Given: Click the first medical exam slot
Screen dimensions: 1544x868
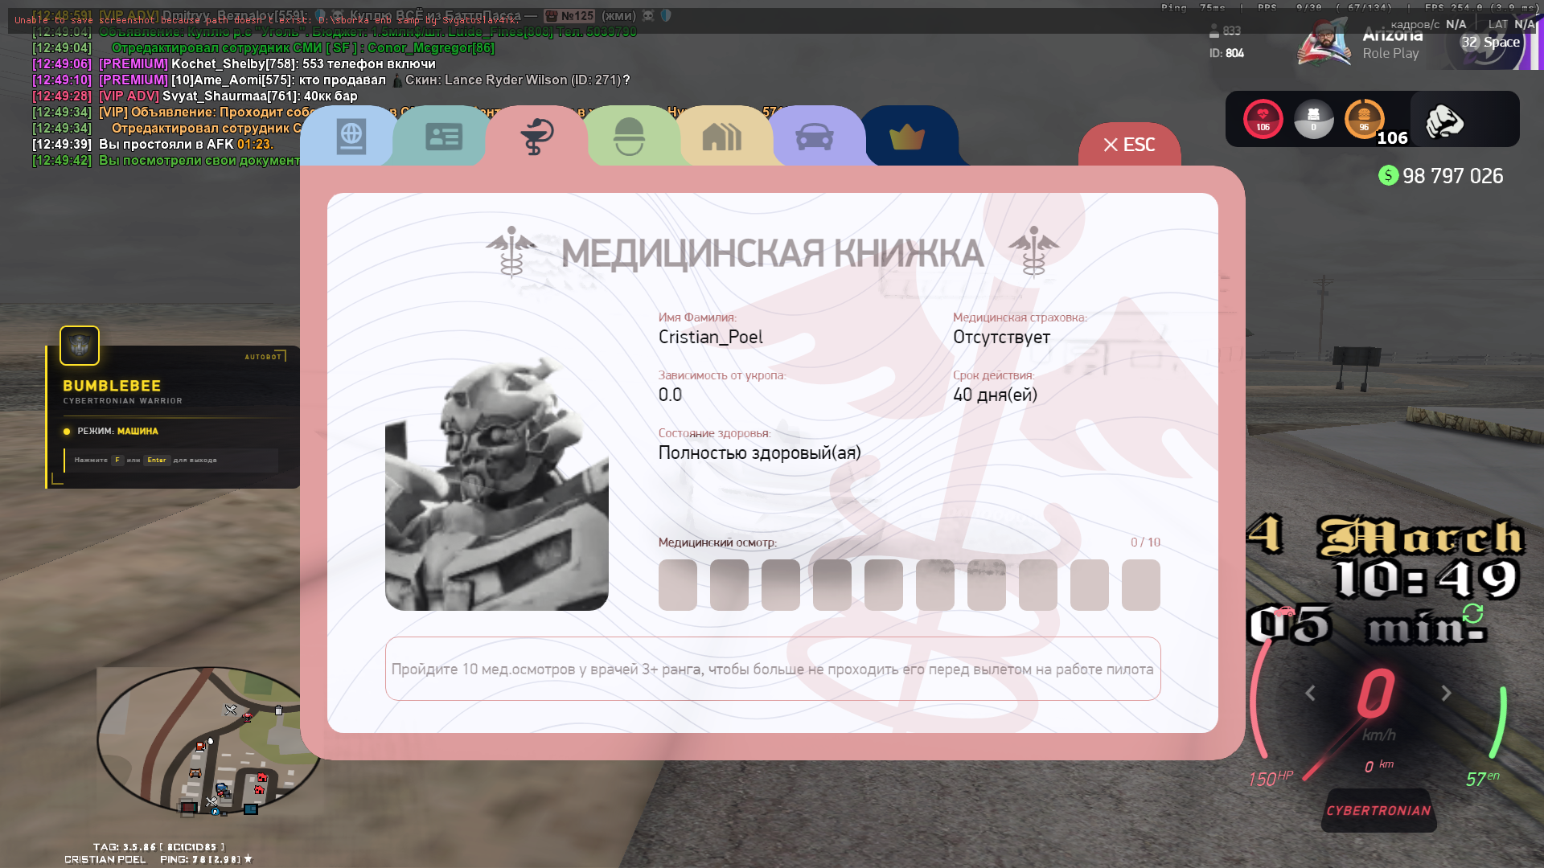Looking at the screenshot, I should pos(677,585).
